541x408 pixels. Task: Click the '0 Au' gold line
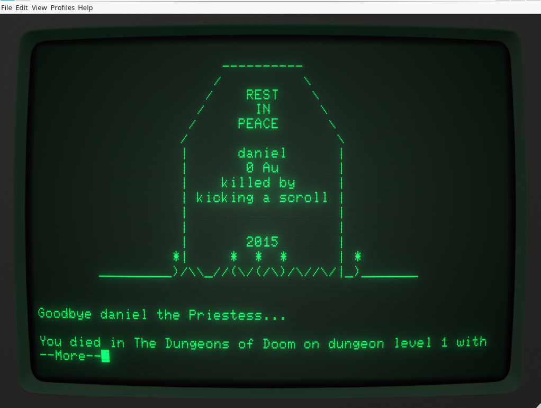point(262,168)
